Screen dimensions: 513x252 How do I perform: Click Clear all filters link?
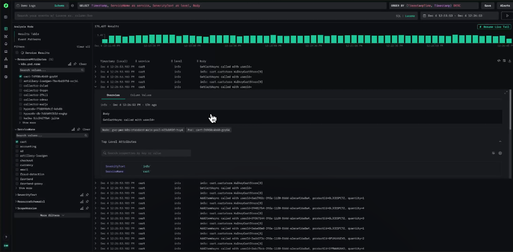(83, 47)
